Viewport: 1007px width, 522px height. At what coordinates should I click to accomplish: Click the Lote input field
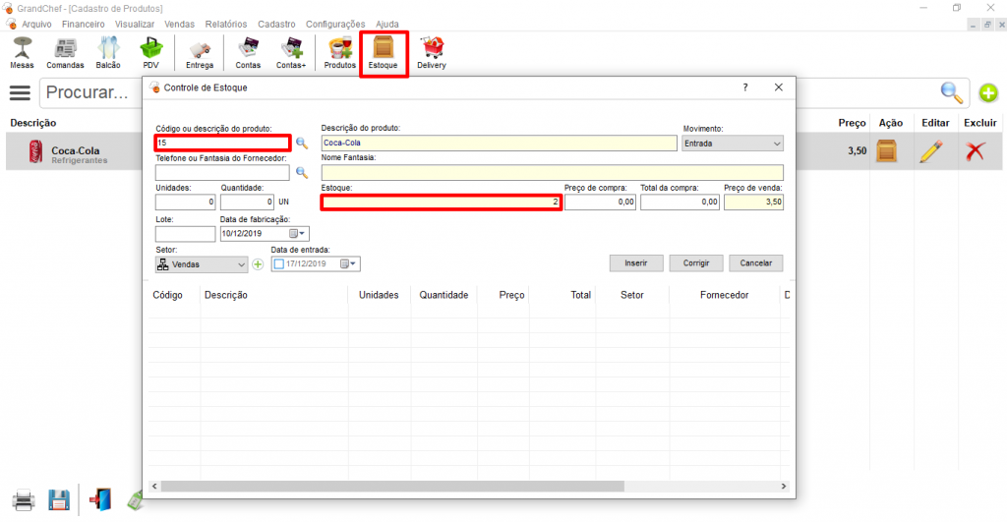click(185, 234)
